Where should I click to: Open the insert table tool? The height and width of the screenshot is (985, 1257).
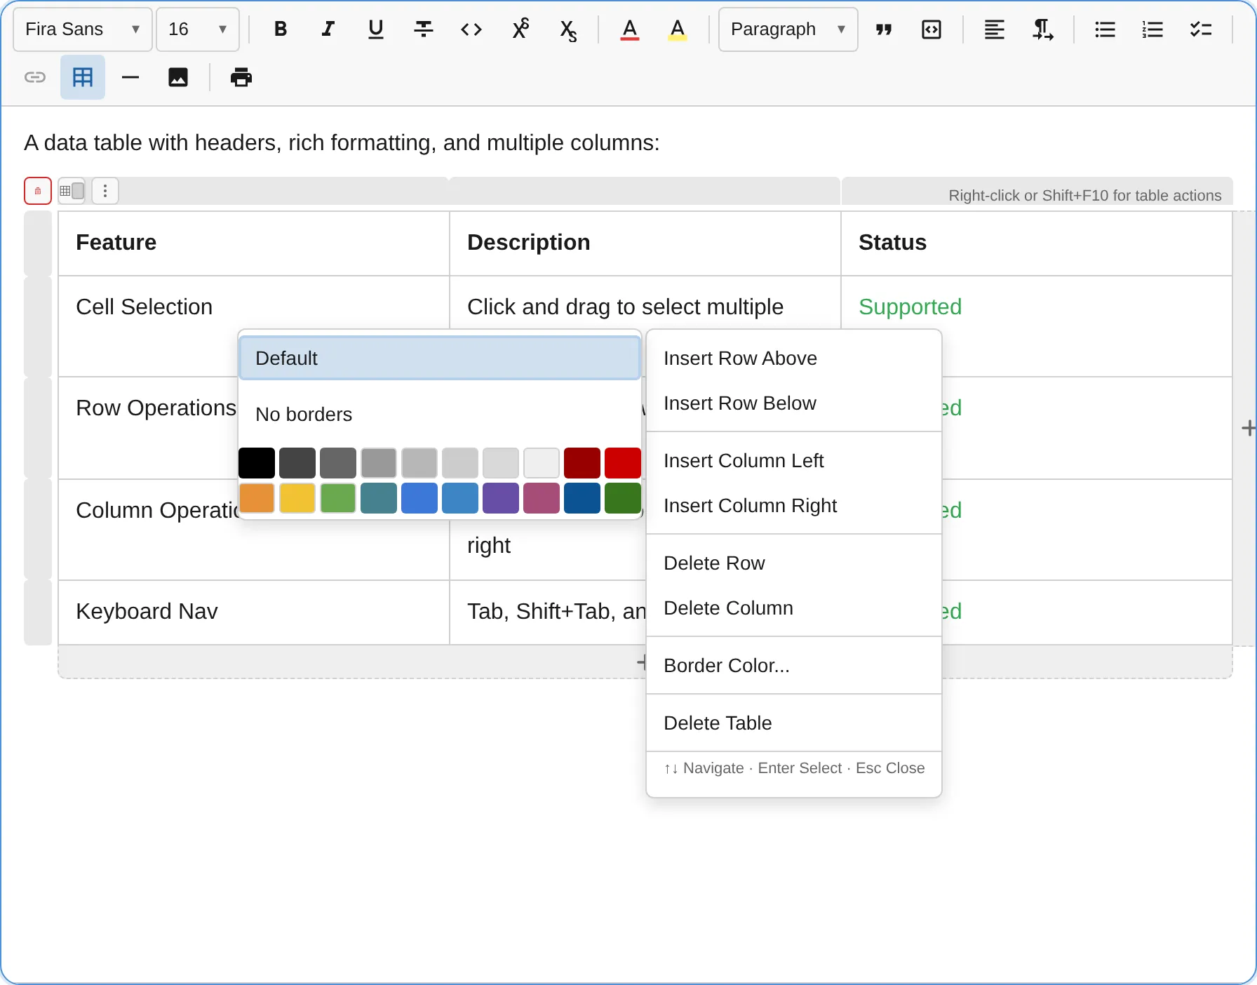(82, 77)
